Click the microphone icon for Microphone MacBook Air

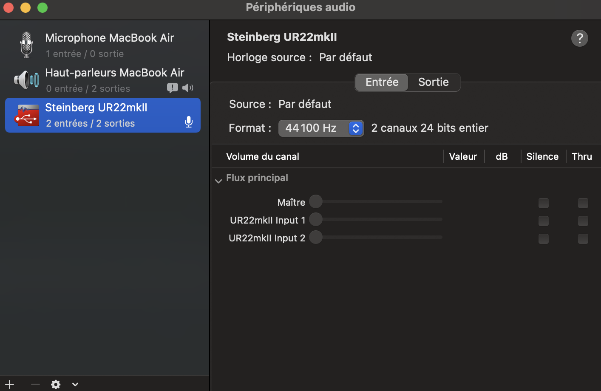(26, 45)
